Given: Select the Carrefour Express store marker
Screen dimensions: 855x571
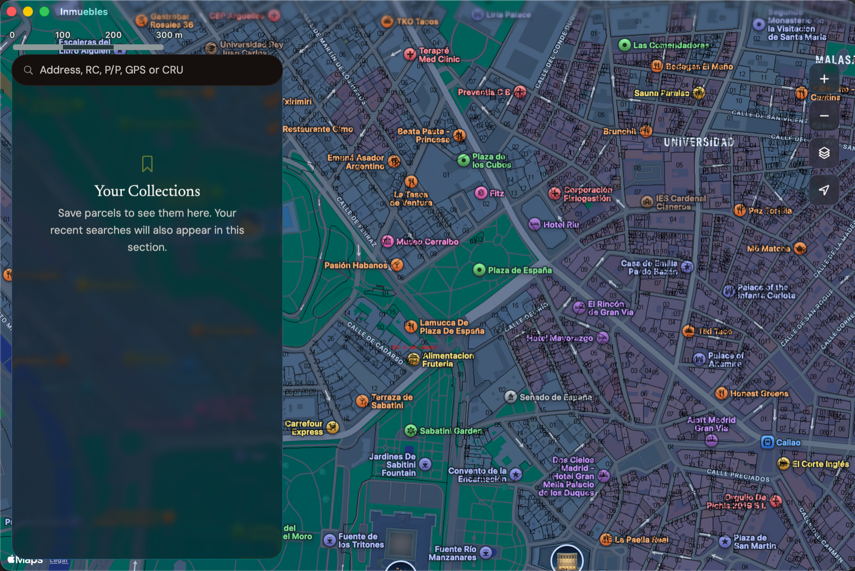Looking at the screenshot, I should coord(332,427).
